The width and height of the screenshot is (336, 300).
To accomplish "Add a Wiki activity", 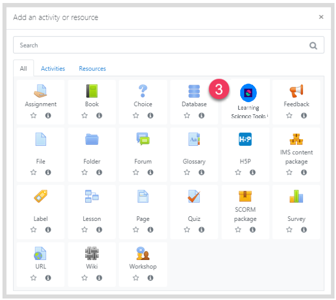I will pyautogui.click(x=92, y=253).
